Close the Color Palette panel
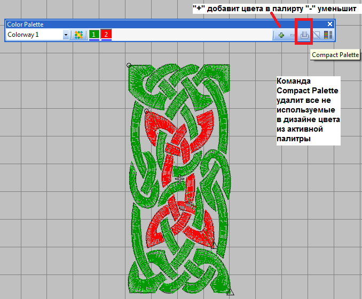This screenshot has width=362, height=299. [330, 24]
